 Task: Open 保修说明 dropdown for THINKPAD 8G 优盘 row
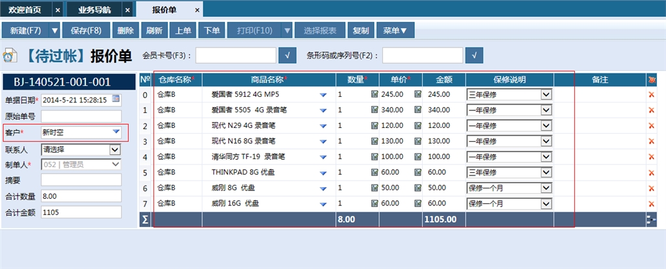546,172
